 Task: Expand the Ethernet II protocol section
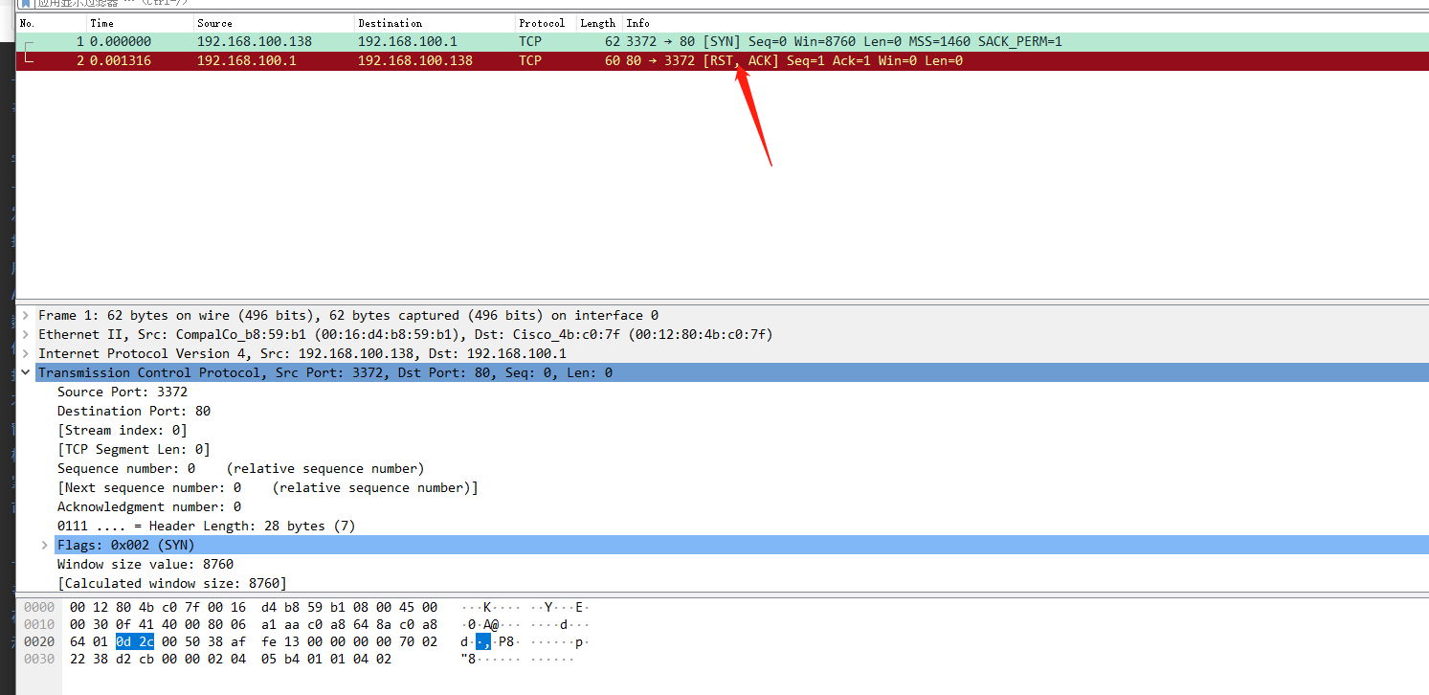(25, 334)
